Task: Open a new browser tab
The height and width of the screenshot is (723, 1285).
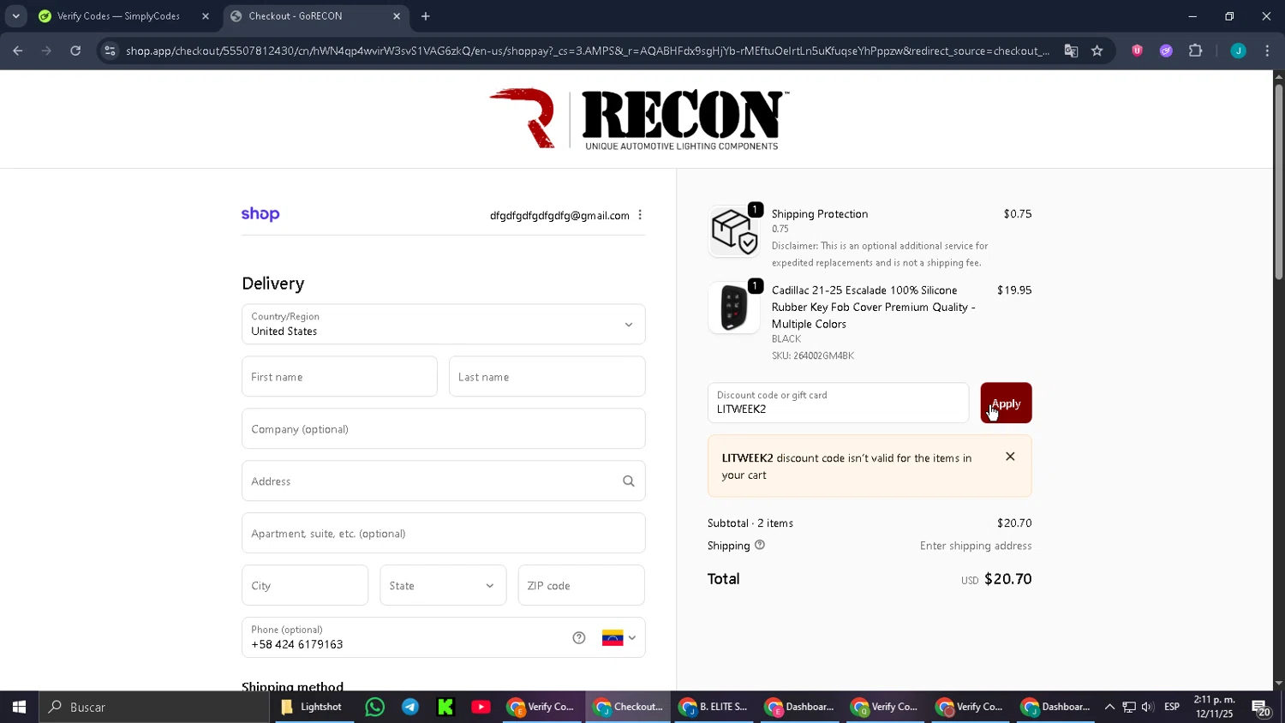Action: (426, 16)
